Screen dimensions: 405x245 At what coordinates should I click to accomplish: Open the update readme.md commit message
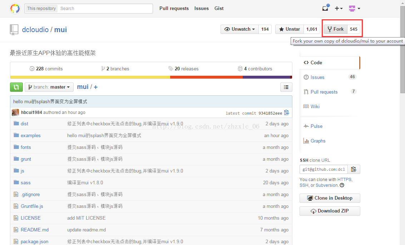pyautogui.click(x=87, y=230)
